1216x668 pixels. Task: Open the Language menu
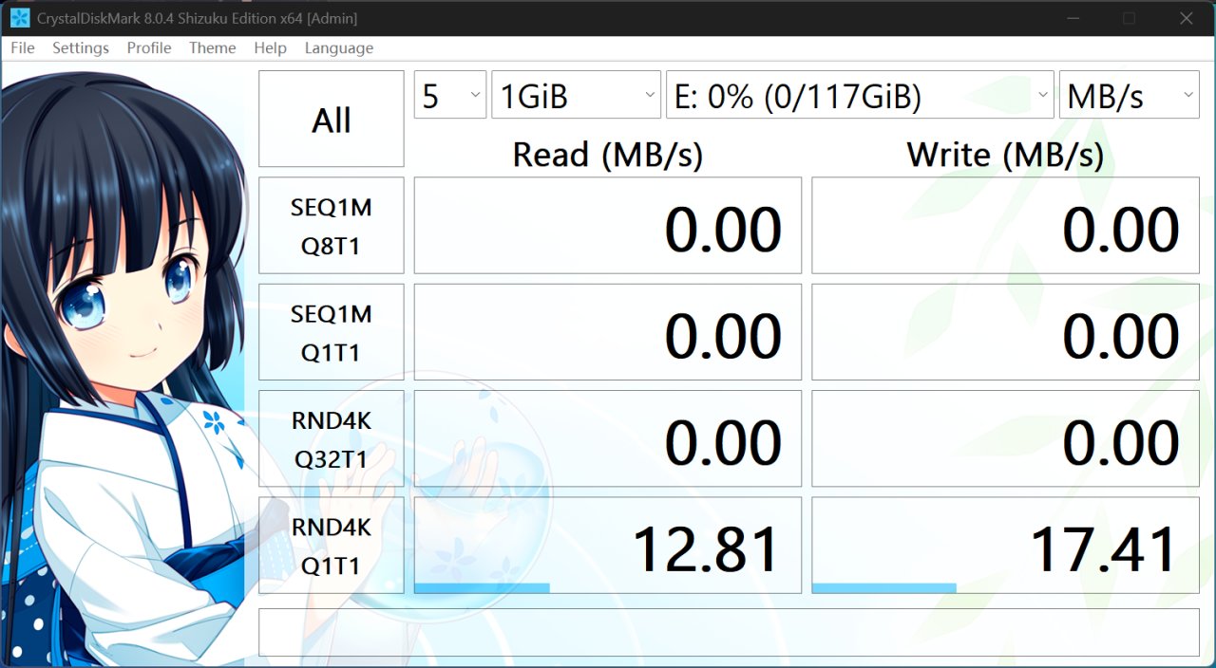[x=339, y=48]
